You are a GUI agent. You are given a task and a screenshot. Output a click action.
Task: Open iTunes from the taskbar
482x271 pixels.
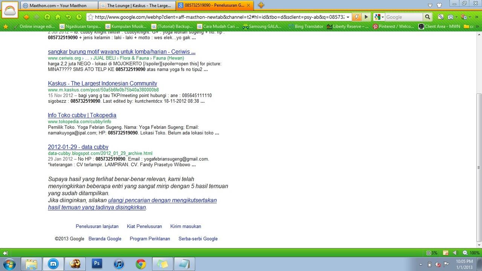pyautogui.click(x=119, y=264)
